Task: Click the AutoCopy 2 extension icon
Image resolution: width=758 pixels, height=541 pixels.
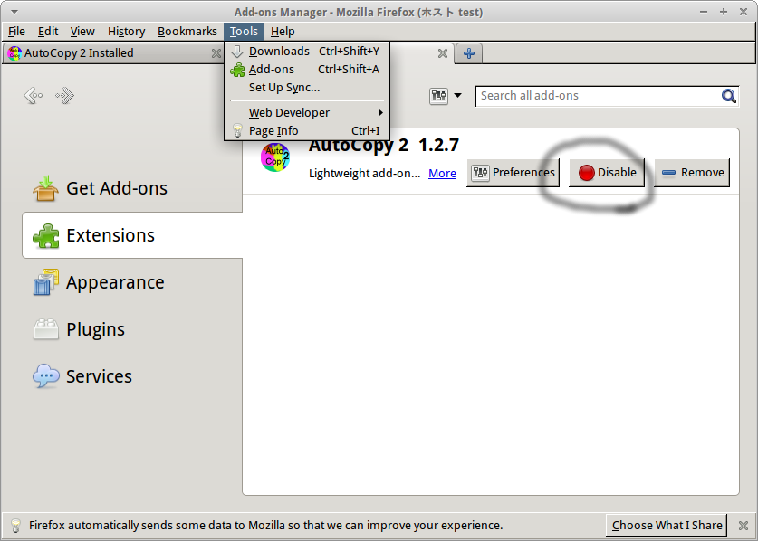Action: 275,157
